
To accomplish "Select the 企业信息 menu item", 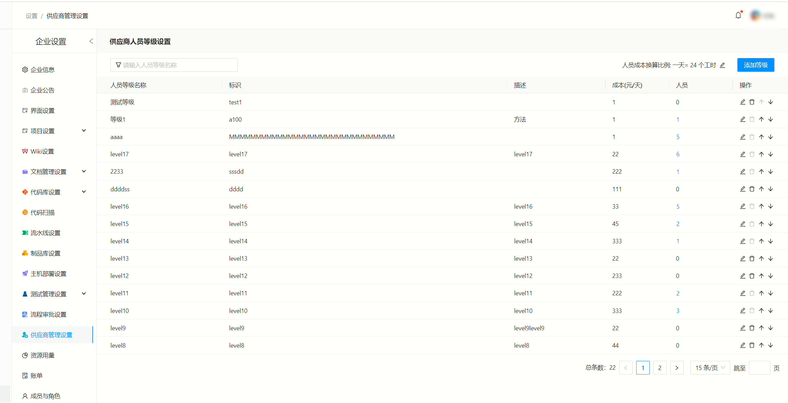I will pyautogui.click(x=42, y=70).
